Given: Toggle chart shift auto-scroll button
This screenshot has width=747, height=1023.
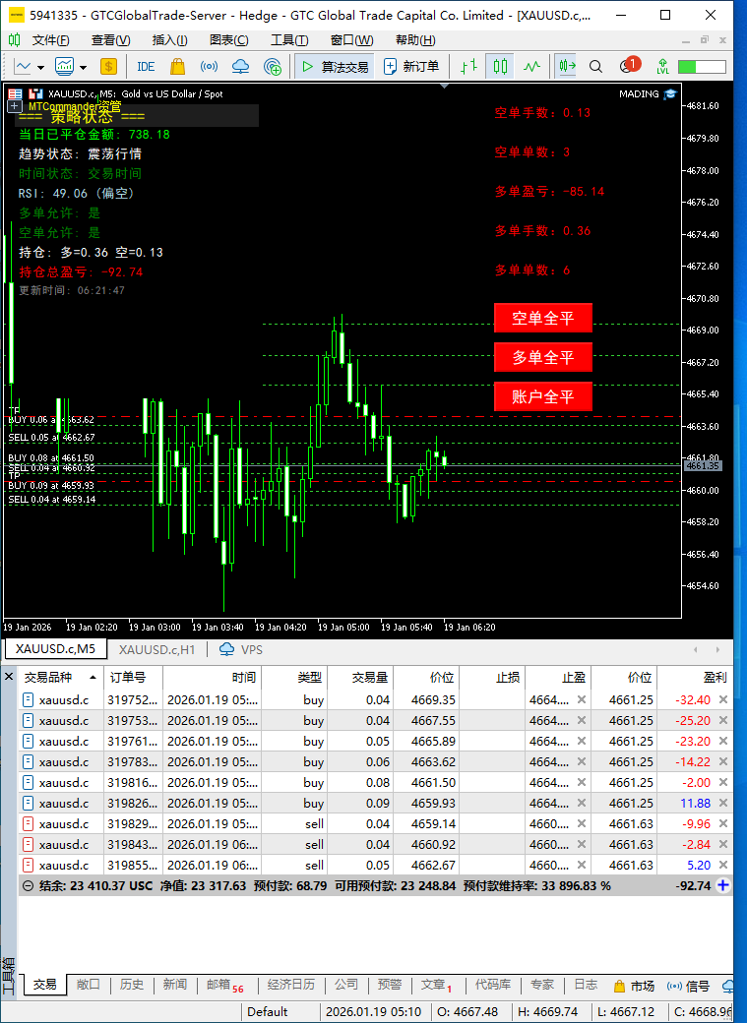Looking at the screenshot, I should pos(566,67).
